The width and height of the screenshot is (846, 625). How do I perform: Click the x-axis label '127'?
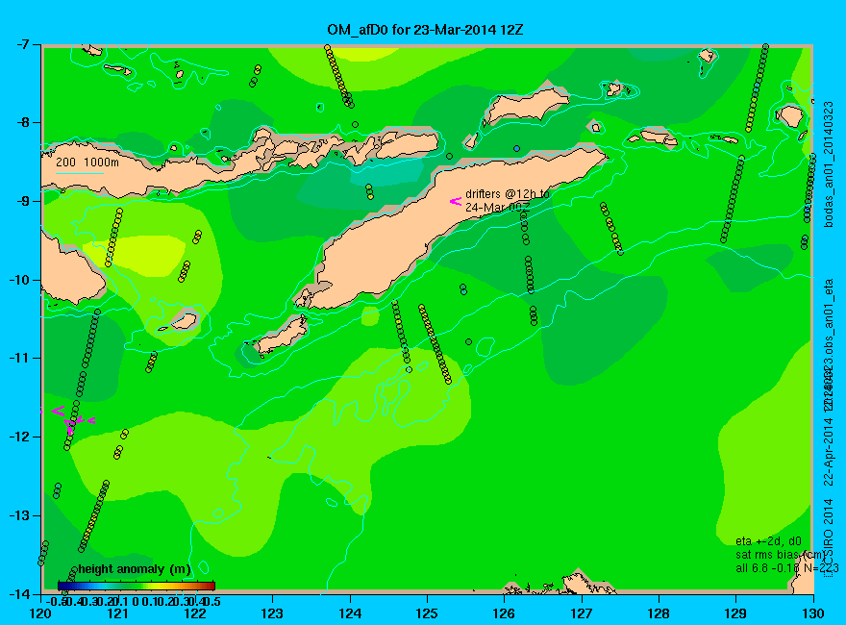(582, 613)
